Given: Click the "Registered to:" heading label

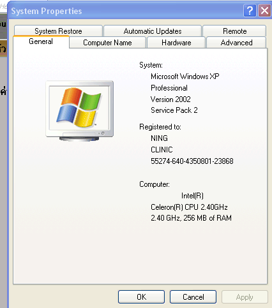Looking at the screenshot, I should pos(160,127).
